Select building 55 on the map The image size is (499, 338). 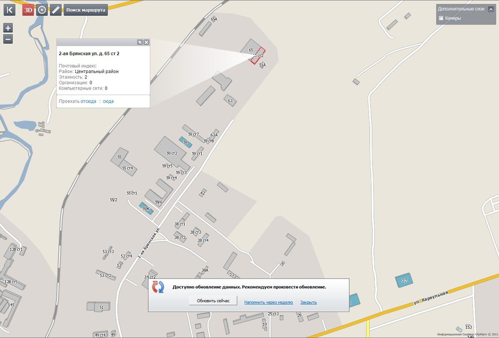119,157
